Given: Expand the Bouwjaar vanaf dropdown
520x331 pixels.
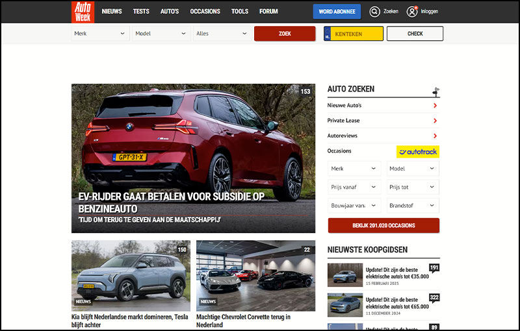Looking at the screenshot, I should 354,206.
